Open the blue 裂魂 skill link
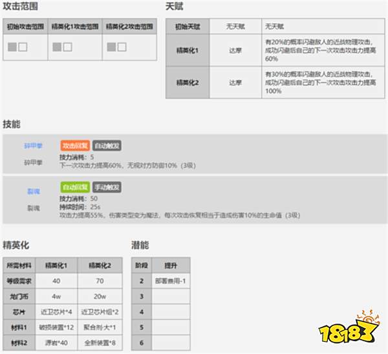Screen dimensions: 388x354 point(32,188)
